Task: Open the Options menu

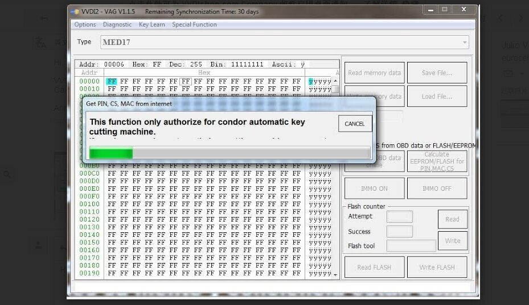Action: [x=85, y=24]
